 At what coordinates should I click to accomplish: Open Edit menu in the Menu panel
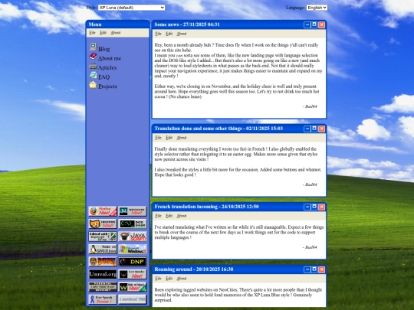tap(103, 33)
